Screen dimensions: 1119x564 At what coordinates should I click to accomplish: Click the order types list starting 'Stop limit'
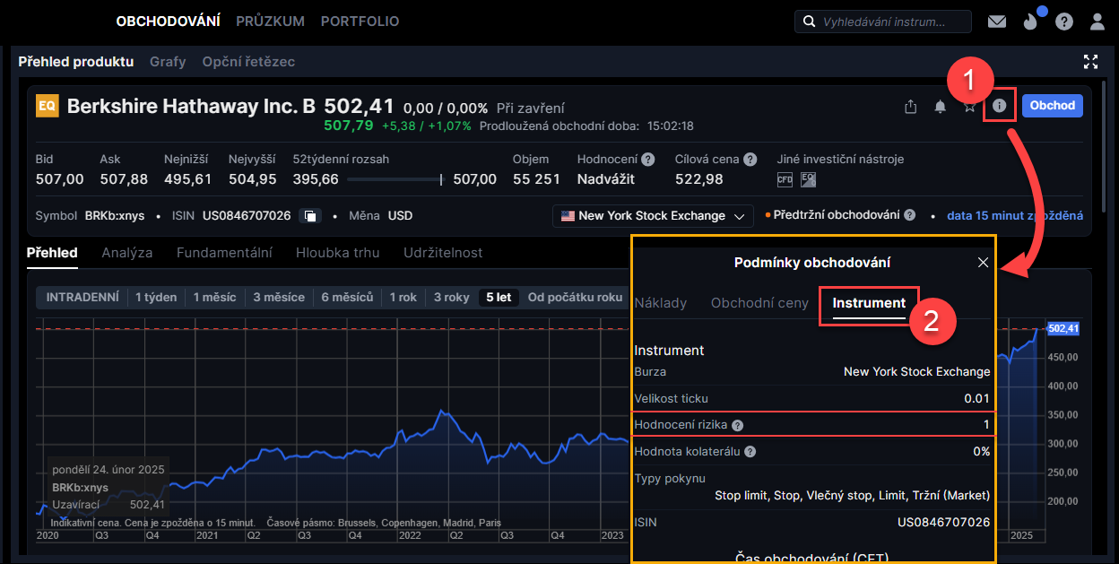point(853,495)
